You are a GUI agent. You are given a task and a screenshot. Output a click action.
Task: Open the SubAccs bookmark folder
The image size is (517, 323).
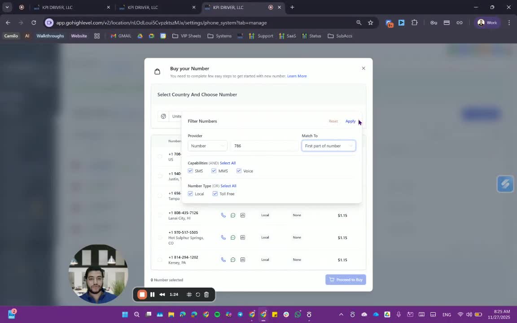coord(340,36)
